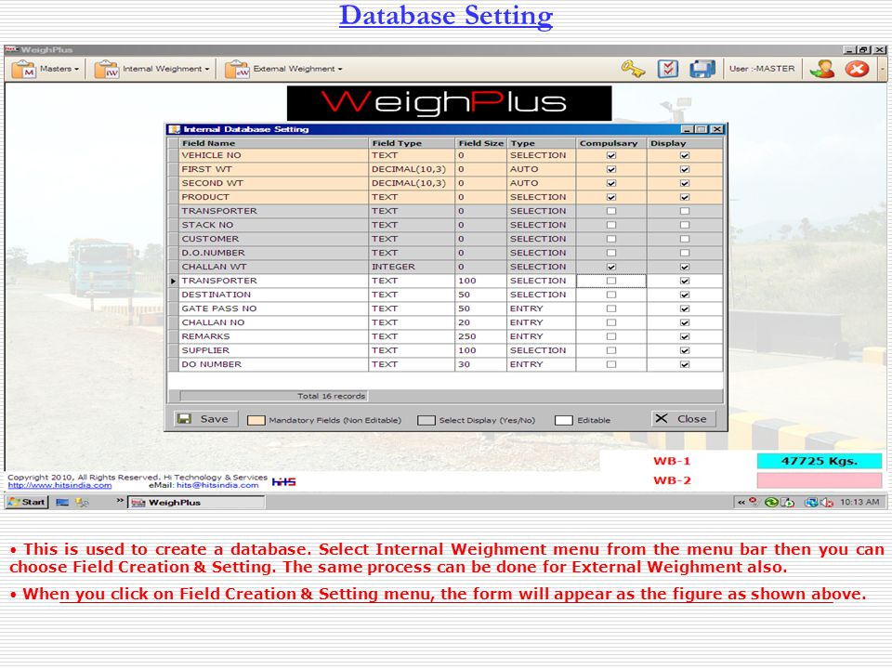Click the green user icon in the toolbar
Viewport: 892px width, 669px height.
pos(822,69)
